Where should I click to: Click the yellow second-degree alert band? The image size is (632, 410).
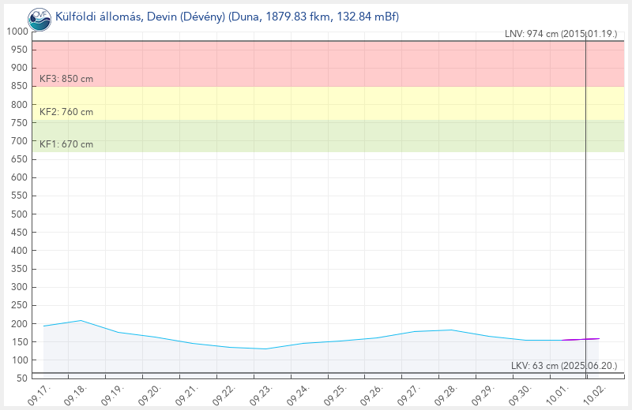tap(316, 102)
